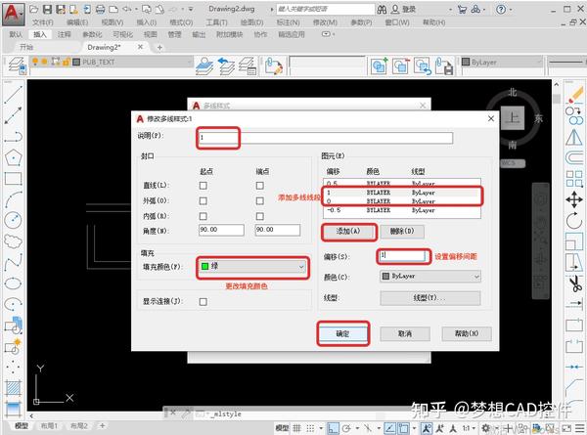This screenshot has width=587, height=435.
Task: Expand snap mode arrow in status bar
Action: coord(321,428)
